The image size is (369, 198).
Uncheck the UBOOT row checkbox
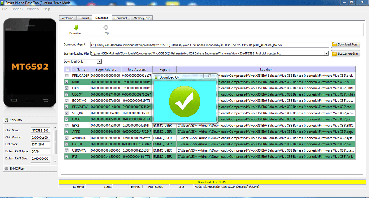pyautogui.click(x=67, y=94)
